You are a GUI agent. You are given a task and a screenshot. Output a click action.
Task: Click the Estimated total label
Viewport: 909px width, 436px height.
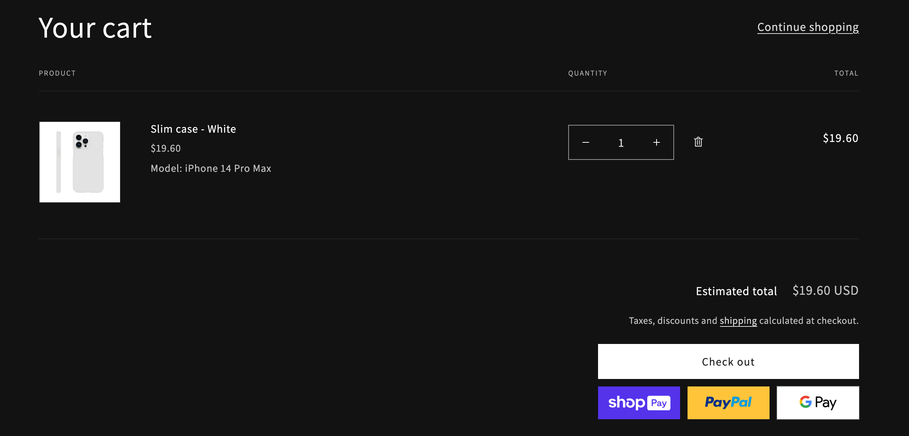pos(736,291)
